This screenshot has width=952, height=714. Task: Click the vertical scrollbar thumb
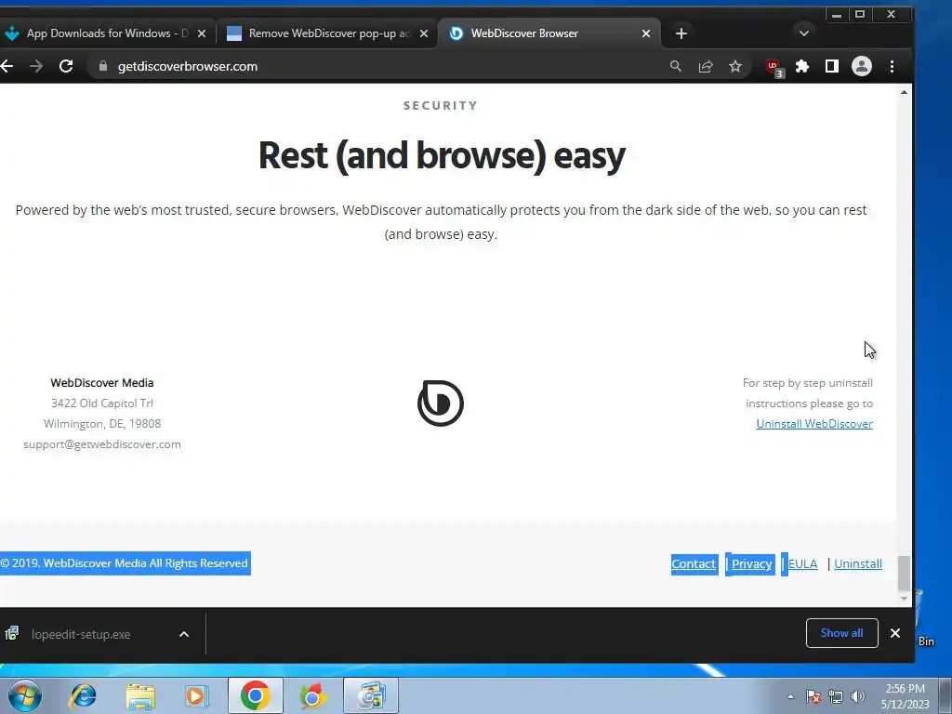(904, 573)
